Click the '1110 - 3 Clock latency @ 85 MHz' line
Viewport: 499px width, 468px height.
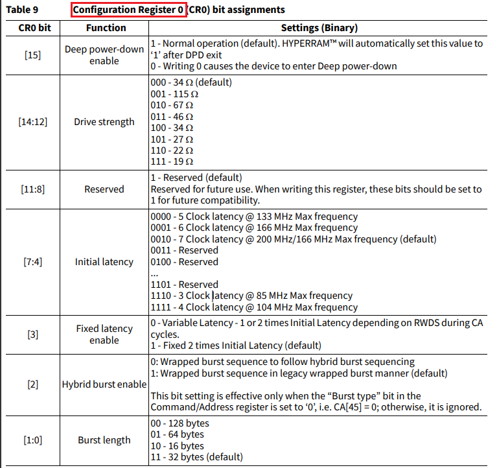pyautogui.click(x=251, y=296)
